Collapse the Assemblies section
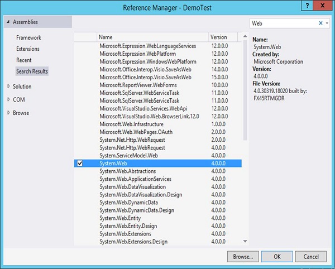Image resolution: width=335 pixels, height=269 pixels. point(8,22)
